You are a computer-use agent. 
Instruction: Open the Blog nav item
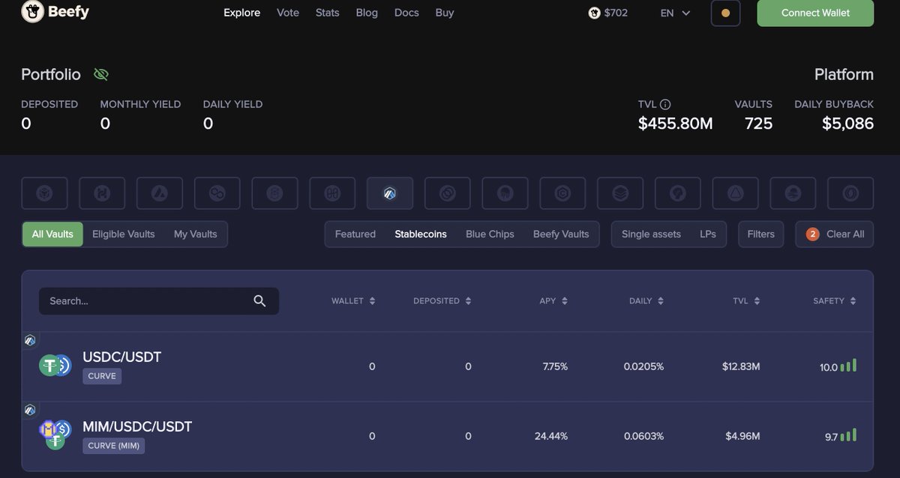tap(367, 13)
